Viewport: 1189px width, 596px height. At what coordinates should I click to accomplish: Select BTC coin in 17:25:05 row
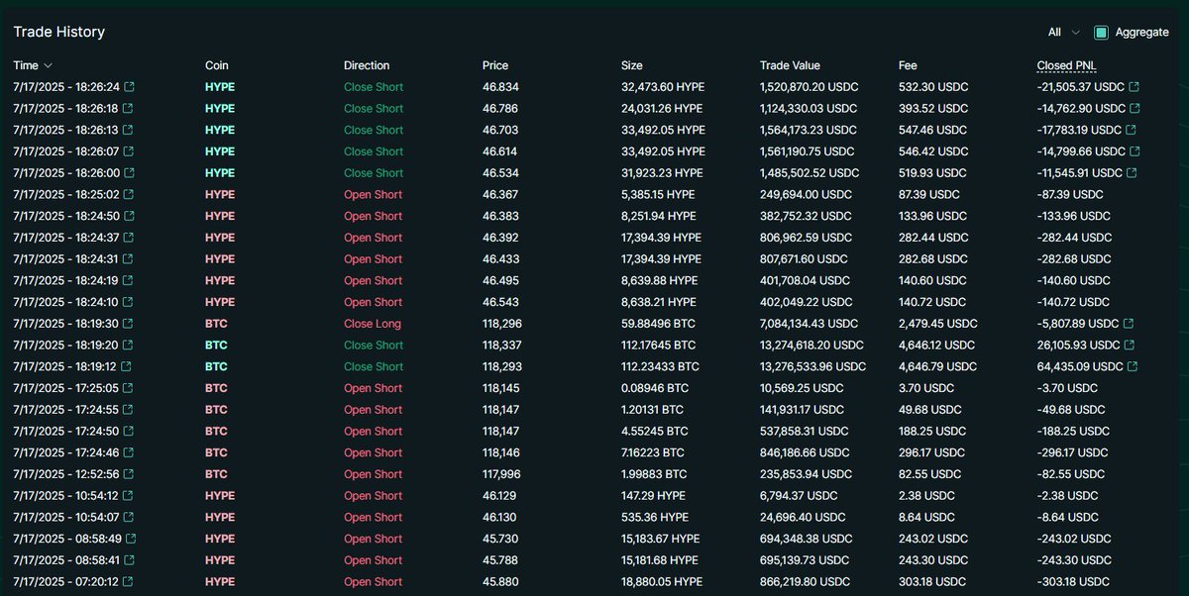(216, 388)
